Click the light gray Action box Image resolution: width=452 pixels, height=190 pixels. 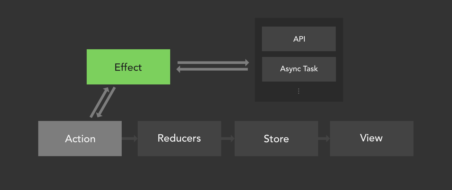[x=80, y=139]
